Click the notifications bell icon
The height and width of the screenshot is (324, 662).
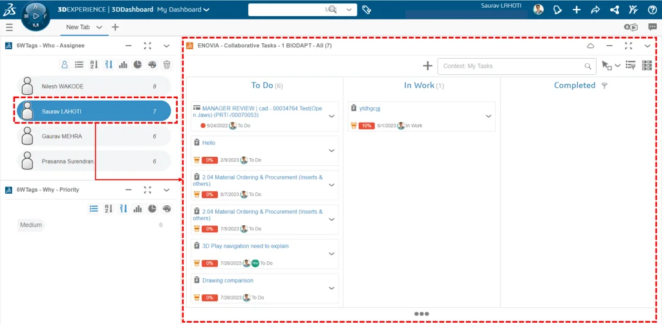pyautogui.click(x=557, y=10)
